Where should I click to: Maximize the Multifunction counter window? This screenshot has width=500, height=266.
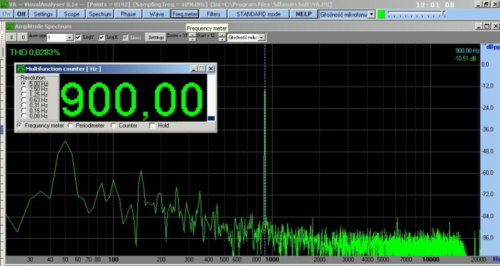pyautogui.click(x=202, y=68)
